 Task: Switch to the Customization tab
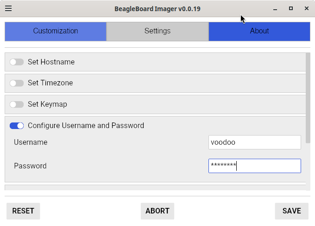coord(56,31)
